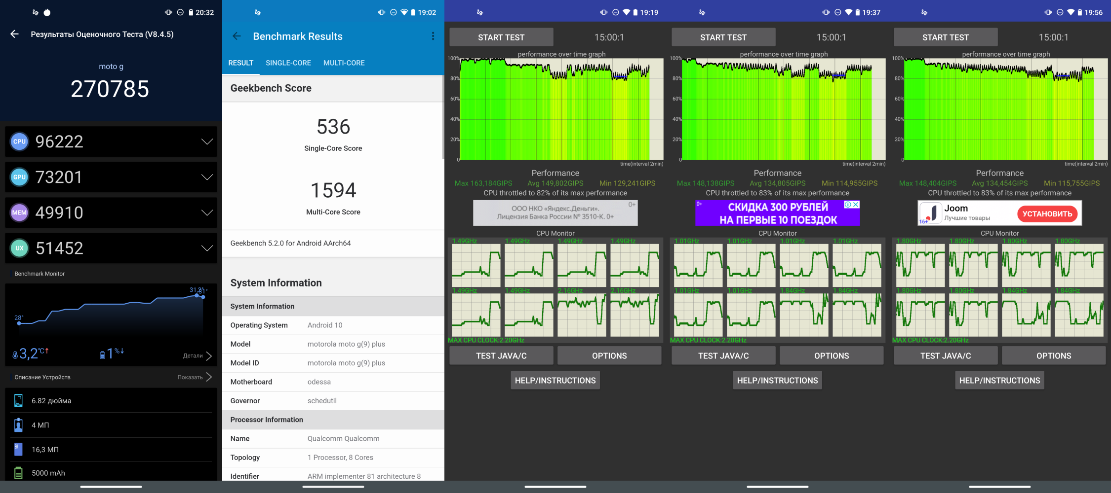Tap OPTIONS in the 19:37 screen
The height and width of the screenshot is (493, 1111).
832,355
